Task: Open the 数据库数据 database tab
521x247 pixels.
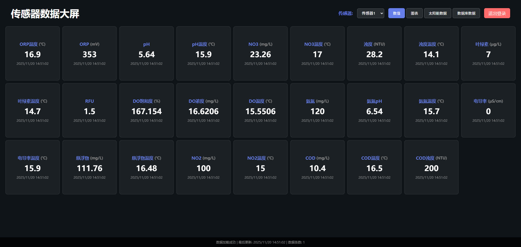Action: [x=466, y=13]
